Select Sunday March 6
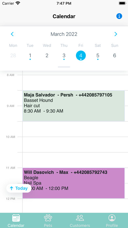The width and height of the screenshot is (128, 228). (x=115, y=56)
